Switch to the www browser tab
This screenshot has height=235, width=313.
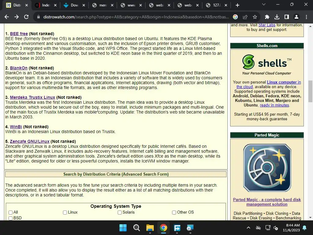point(131,6)
